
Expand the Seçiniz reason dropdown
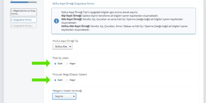[x=64, y=96]
